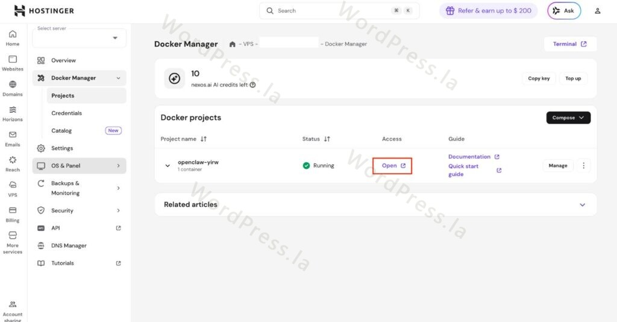The width and height of the screenshot is (617, 322).
Task: Select Credentials in Docker Manager menu
Action: click(x=66, y=113)
